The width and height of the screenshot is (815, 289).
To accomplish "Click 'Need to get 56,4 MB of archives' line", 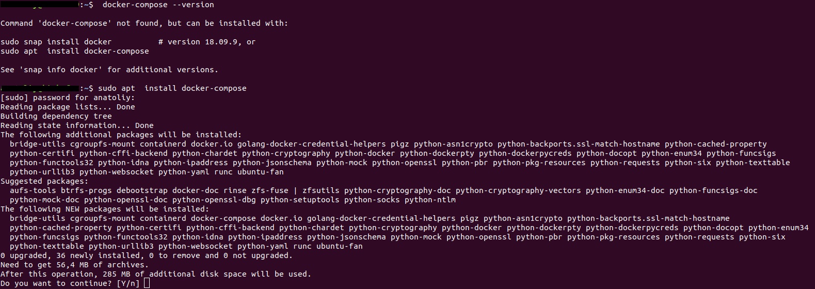I will [74, 265].
